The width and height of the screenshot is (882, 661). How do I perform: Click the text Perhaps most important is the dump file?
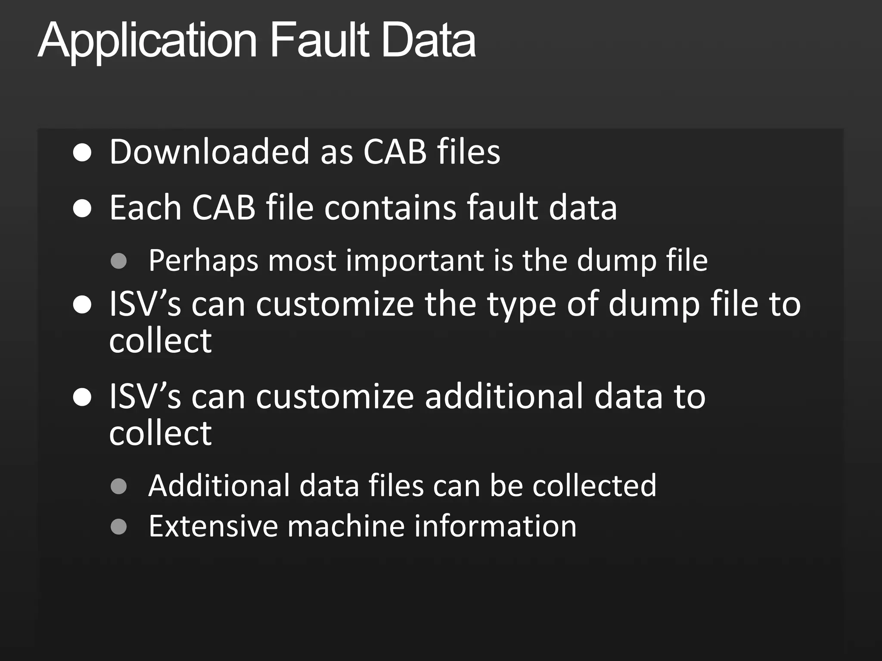(x=428, y=261)
